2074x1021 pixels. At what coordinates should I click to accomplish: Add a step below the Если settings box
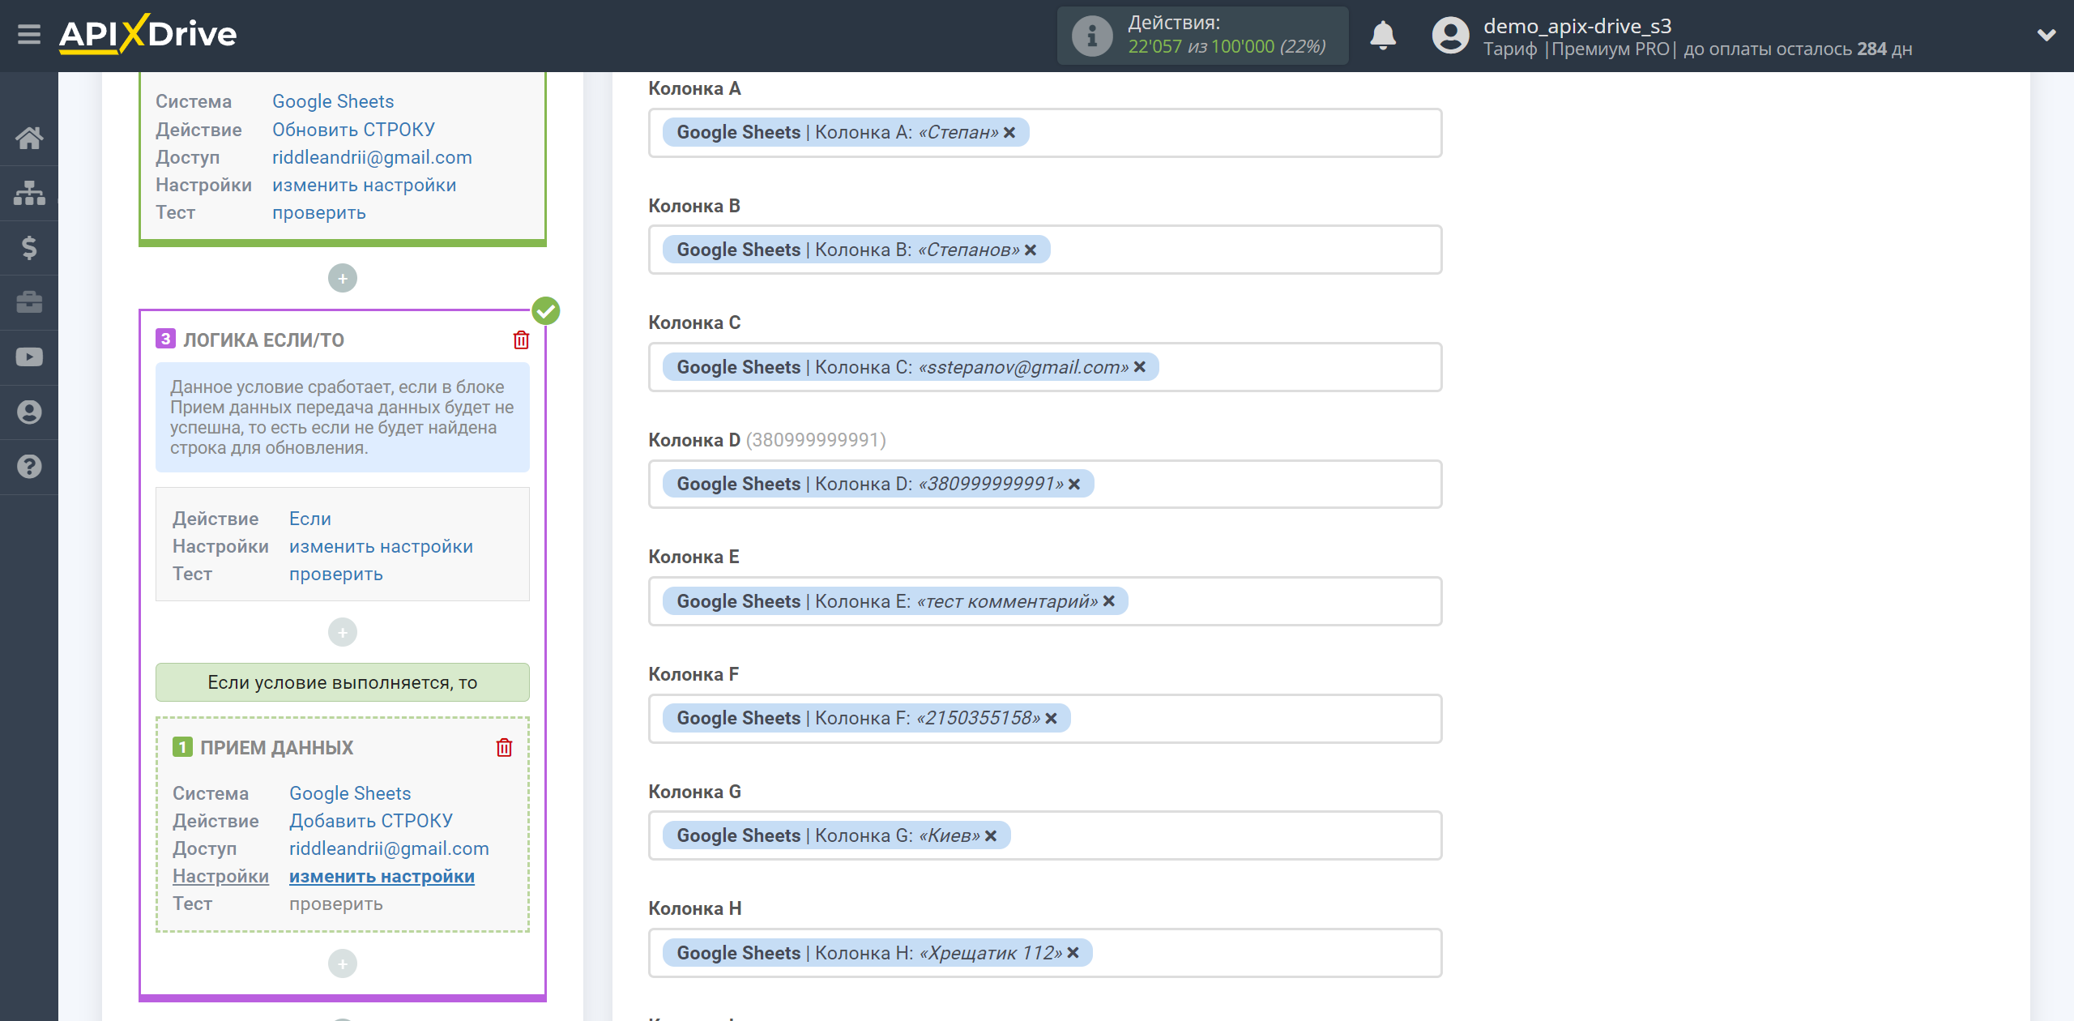(x=343, y=632)
